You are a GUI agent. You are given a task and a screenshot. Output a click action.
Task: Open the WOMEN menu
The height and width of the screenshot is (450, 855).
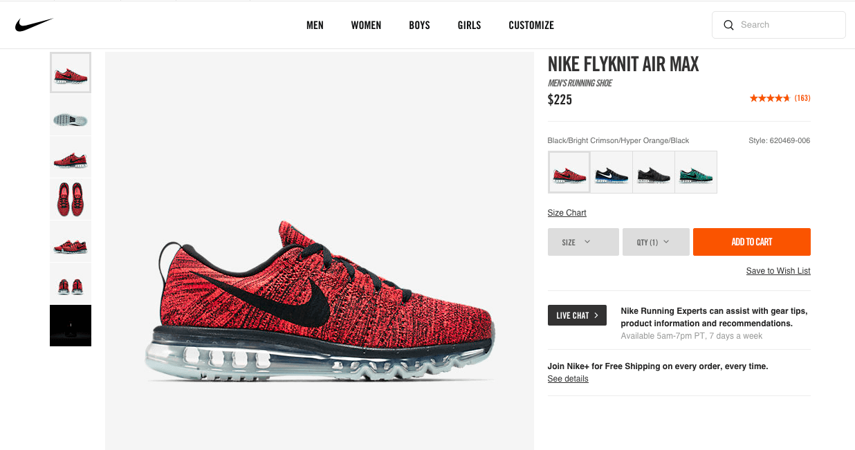click(366, 25)
